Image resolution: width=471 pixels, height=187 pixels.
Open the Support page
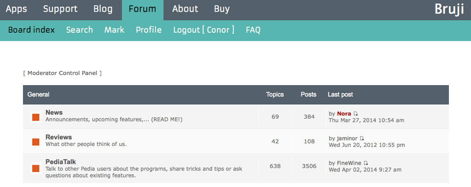click(60, 9)
